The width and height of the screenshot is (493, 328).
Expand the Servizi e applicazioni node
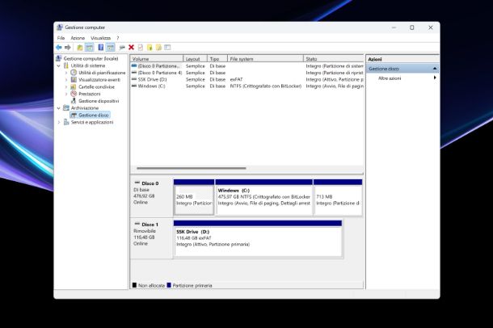(57, 122)
